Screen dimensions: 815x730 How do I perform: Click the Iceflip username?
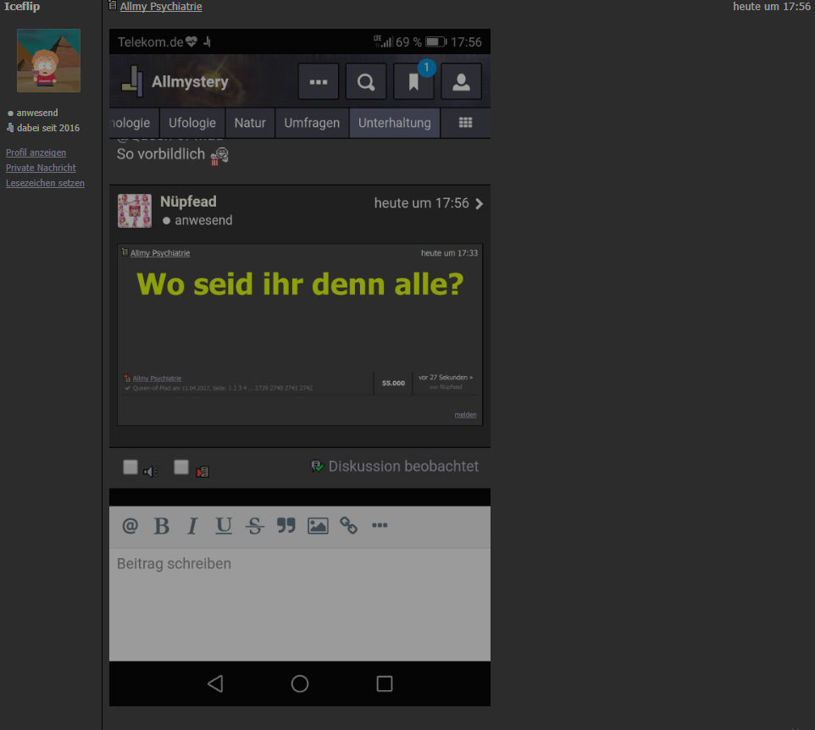[22, 6]
